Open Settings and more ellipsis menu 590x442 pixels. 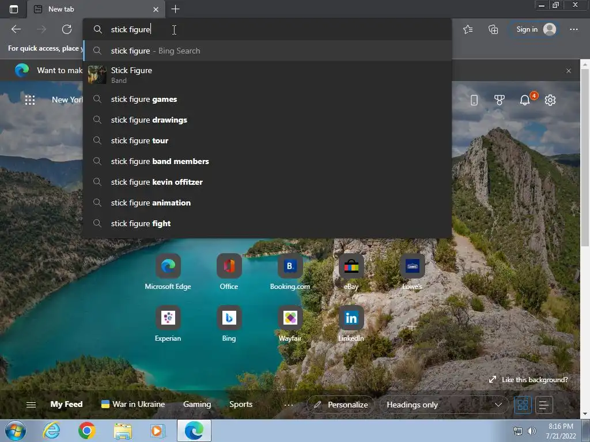[573, 29]
